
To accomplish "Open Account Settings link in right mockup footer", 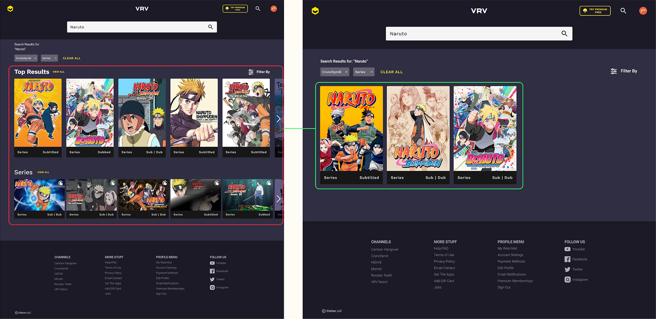I will [510, 255].
